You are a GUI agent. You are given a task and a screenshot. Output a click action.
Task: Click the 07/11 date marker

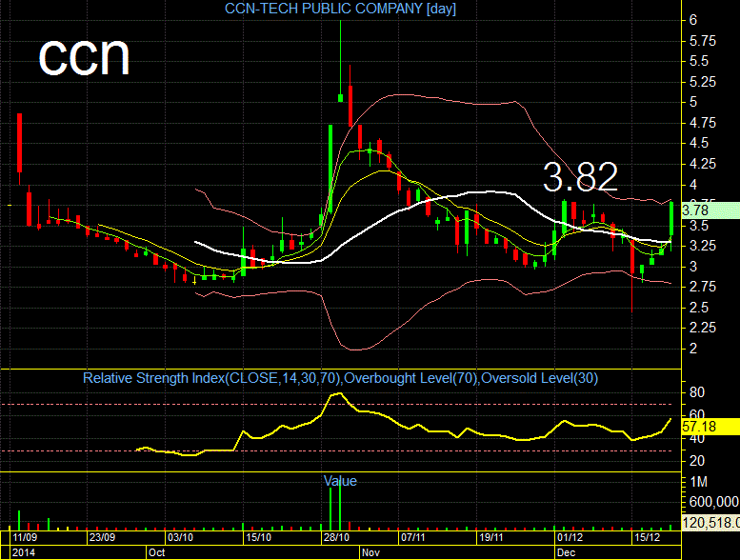(412, 537)
